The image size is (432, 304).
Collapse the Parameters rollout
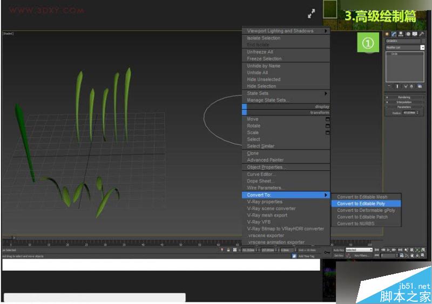point(404,107)
